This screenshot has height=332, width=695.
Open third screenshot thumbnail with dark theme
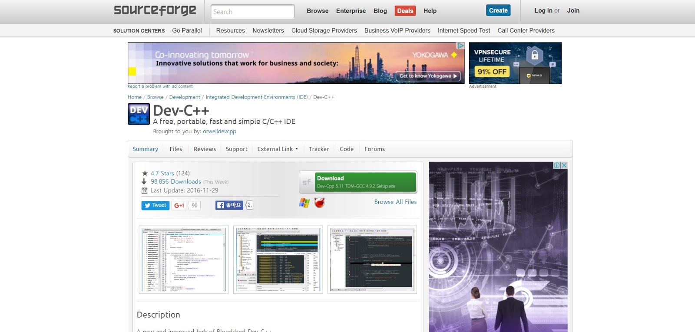click(372, 260)
